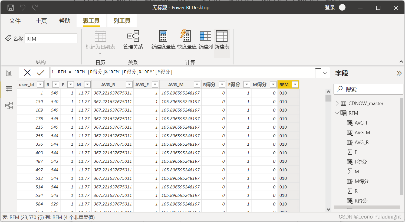Click the Redo arrow icon
This screenshot has height=222, width=405.
(35, 8)
